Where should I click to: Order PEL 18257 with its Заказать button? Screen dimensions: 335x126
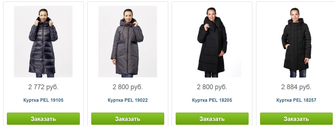click(x=296, y=119)
